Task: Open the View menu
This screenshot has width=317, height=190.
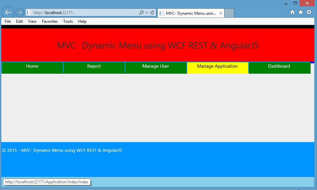Action: (x=32, y=21)
